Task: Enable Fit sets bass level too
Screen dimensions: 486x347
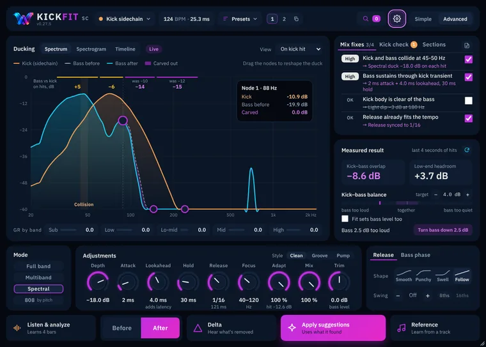Action: point(345,219)
